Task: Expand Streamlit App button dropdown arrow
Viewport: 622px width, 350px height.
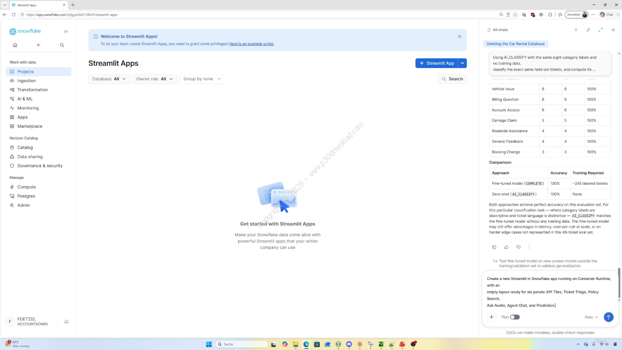Action: coord(463,63)
